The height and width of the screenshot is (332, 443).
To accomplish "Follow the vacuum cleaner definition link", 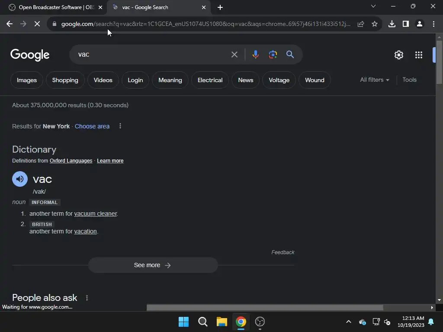I will click(96, 214).
